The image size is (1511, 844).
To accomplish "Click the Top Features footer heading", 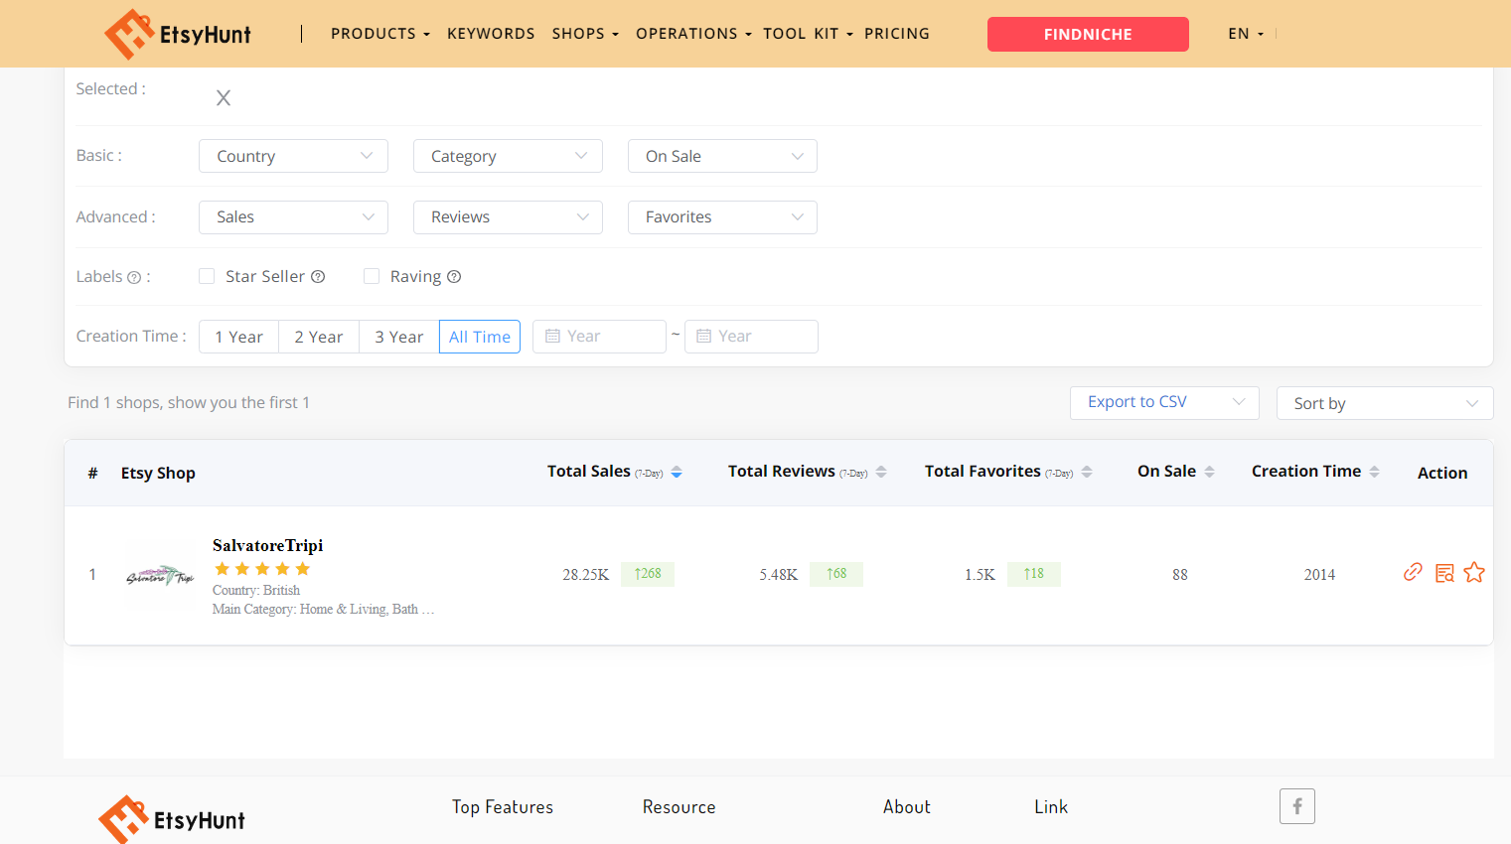I will click(503, 807).
